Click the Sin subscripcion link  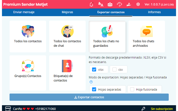(162, 109)
